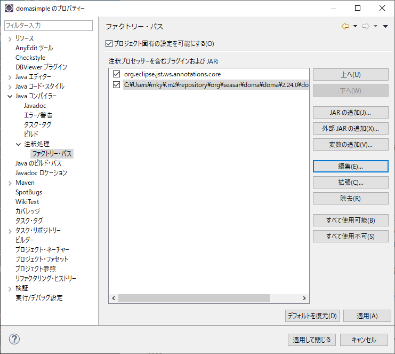This screenshot has width=395, height=354.
Task: Toggle the doma JAR path checkbox
Action: pos(117,84)
